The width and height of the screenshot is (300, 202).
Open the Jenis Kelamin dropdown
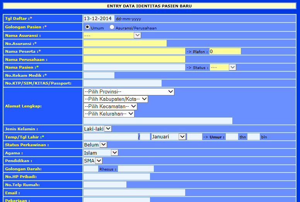pos(97,129)
